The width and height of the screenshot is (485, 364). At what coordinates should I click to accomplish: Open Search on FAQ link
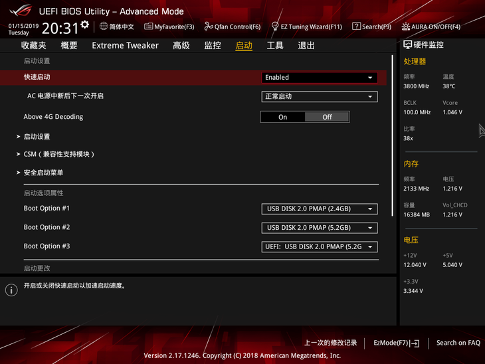coord(458,343)
